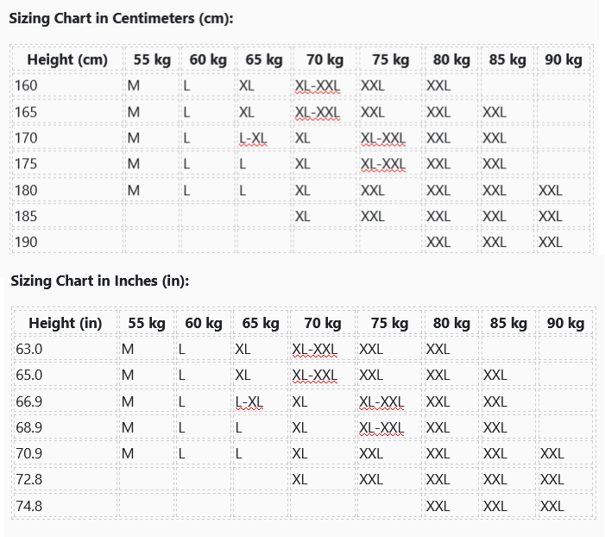The height and width of the screenshot is (537, 605).
Task: Click the L-XL cell in the 170 row
Action: pos(253,137)
